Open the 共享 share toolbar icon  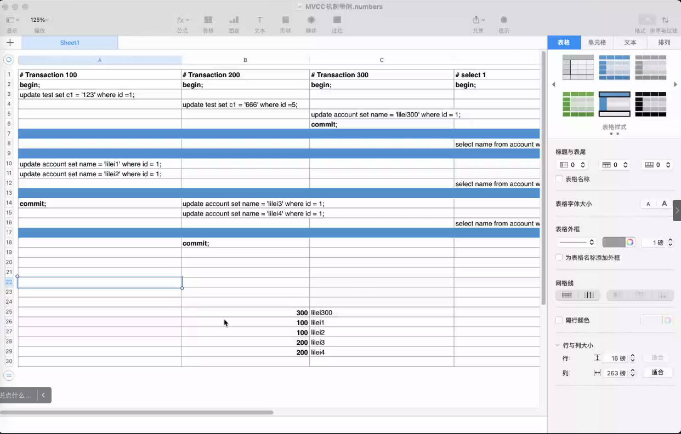478,20
